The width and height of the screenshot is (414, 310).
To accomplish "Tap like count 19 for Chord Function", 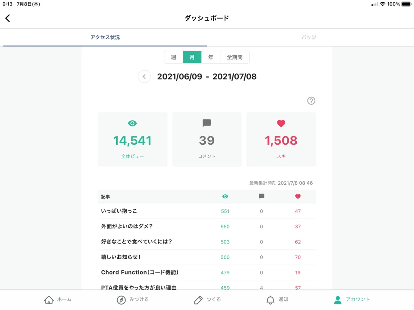I will pyautogui.click(x=298, y=272).
